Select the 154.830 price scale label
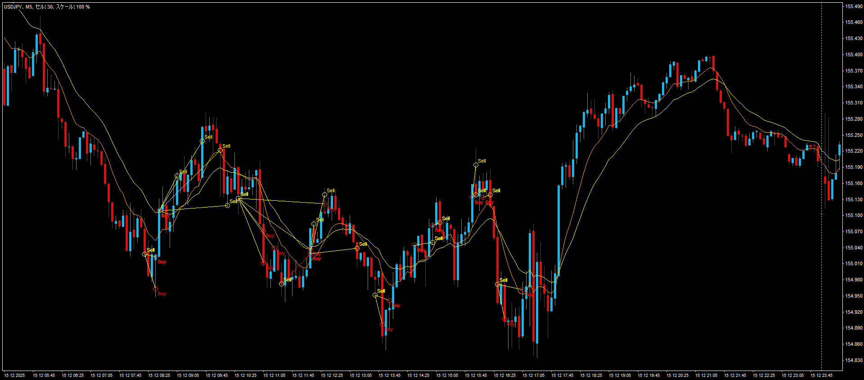This screenshot has width=864, height=380. point(854,360)
